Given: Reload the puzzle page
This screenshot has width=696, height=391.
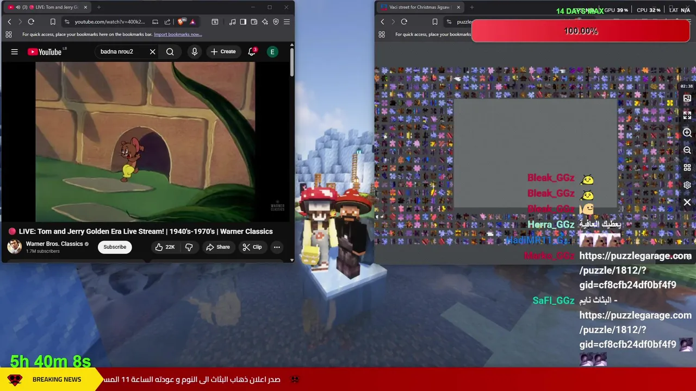Looking at the screenshot, I should coord(404,22).
